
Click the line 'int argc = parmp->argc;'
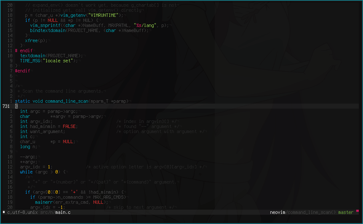(x=49, y=111)
